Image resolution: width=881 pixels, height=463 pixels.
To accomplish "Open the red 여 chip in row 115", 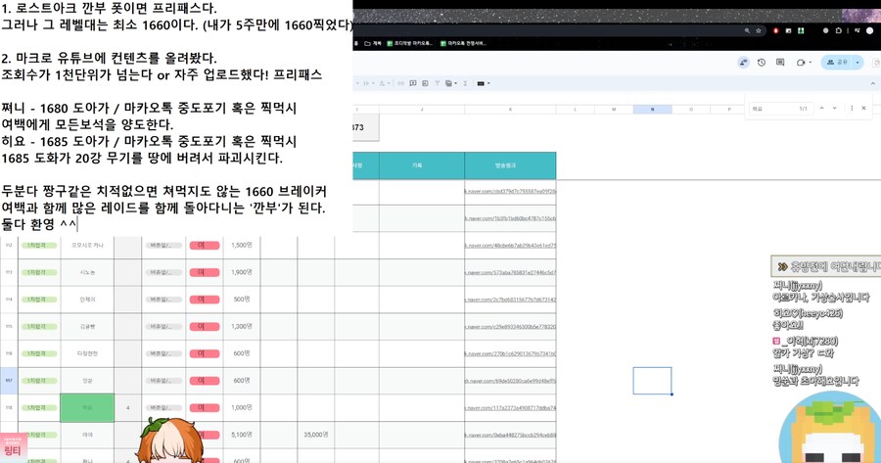I will tap(205, 326).
